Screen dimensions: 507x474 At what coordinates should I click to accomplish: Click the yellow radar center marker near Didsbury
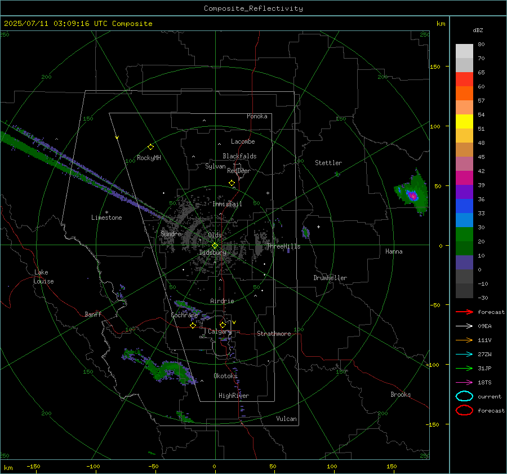pyautogui.click(x=215, y=246)
